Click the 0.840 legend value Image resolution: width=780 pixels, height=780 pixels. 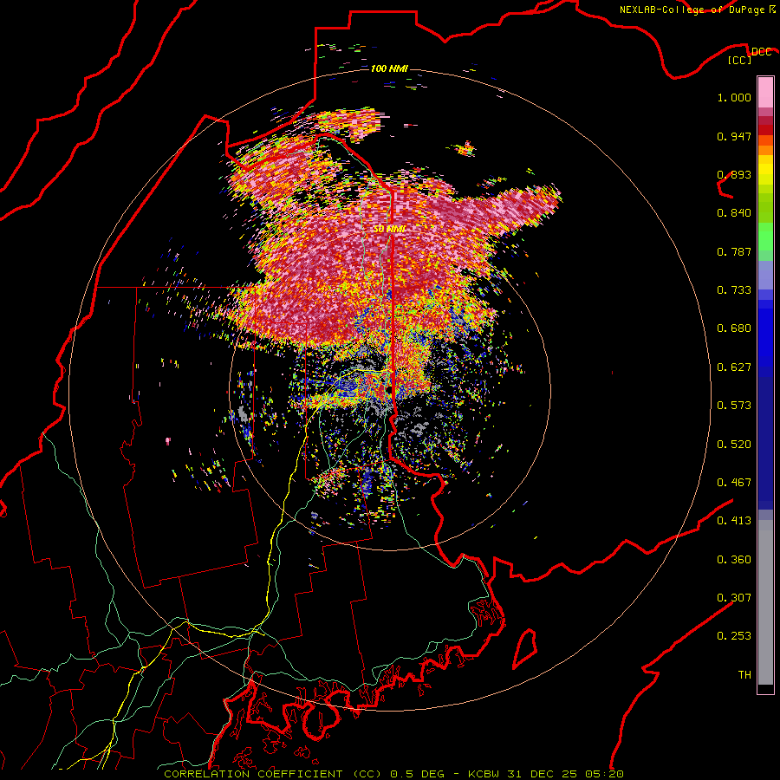tap(734, 213)
